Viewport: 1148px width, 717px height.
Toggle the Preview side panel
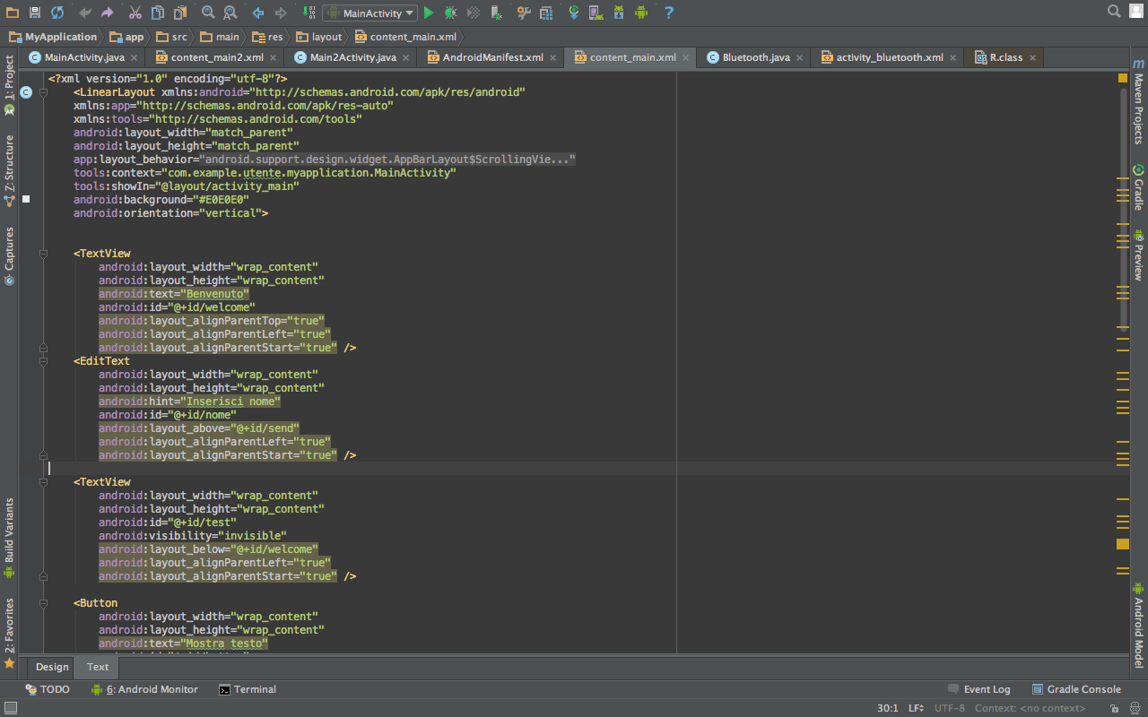(x=1138, y=257)
